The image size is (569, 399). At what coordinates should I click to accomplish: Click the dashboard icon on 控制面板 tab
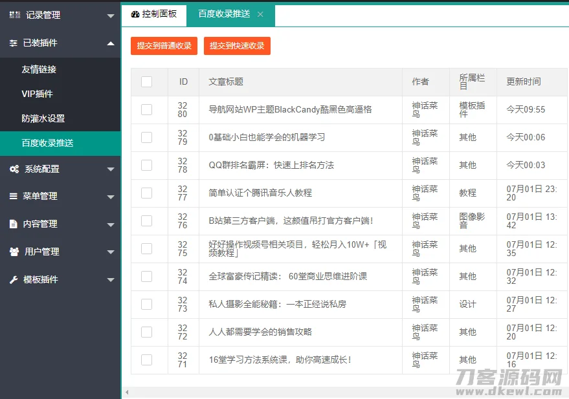point(135,14)
